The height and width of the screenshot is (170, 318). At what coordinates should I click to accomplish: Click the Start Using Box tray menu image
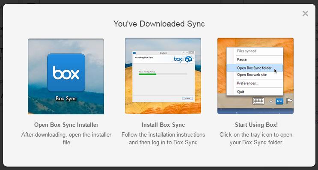click(x=256, y=76)
